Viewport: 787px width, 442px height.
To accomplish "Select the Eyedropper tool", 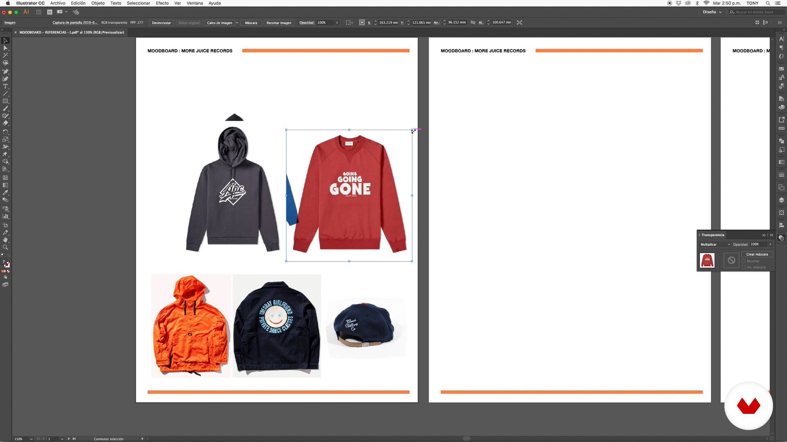I will click(5, 192).
